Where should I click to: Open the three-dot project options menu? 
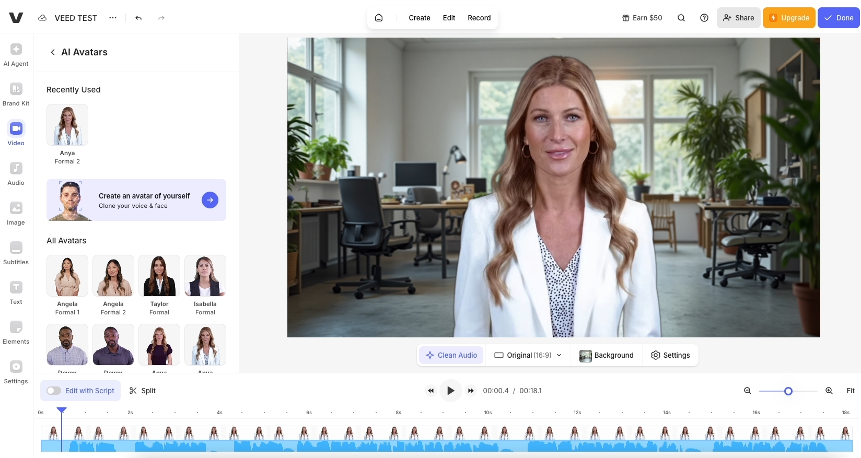click(113, 18)
